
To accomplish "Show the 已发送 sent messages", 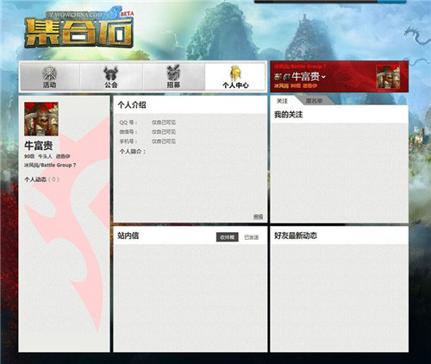I will click(x=252, y=237).
